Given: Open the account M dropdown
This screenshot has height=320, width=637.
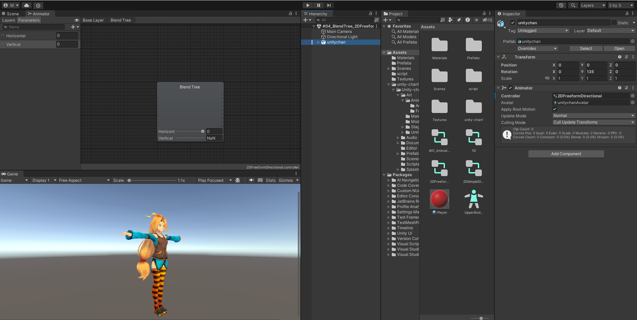Looking at the screenshot, I should (x=11, y=5).
